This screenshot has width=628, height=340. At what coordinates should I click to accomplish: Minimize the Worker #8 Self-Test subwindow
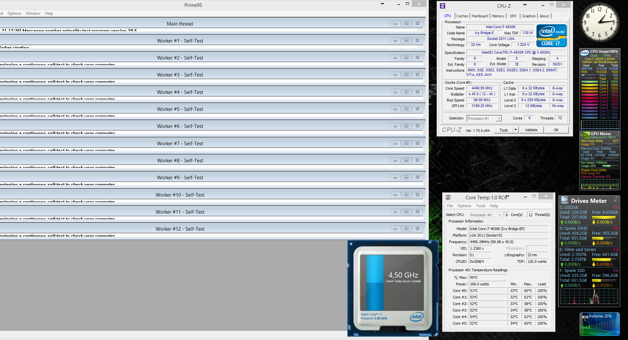pyautogui.click(x=395, y=160)
